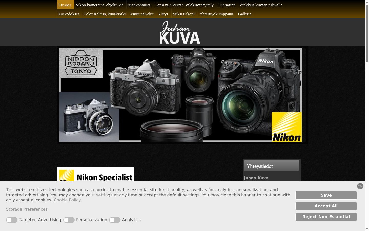The height and width of the screenshot is (231, 369).
Task: Click the Juhan Kuva contact name
Action: point(256,178)
